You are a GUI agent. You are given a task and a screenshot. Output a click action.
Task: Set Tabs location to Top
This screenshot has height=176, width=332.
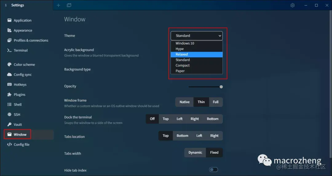(166, 136)
